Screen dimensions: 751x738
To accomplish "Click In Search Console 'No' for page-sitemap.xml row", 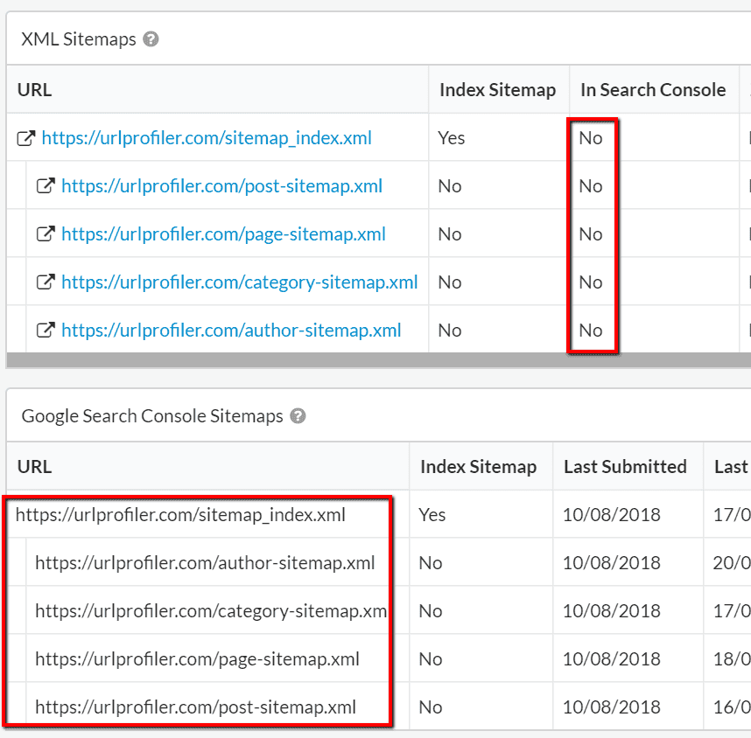I will [591, 234].
